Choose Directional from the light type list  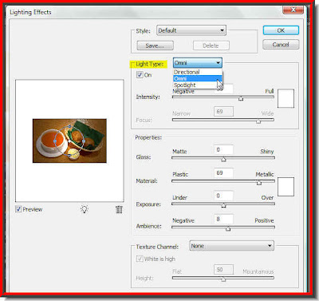click(x=198, y=72)
